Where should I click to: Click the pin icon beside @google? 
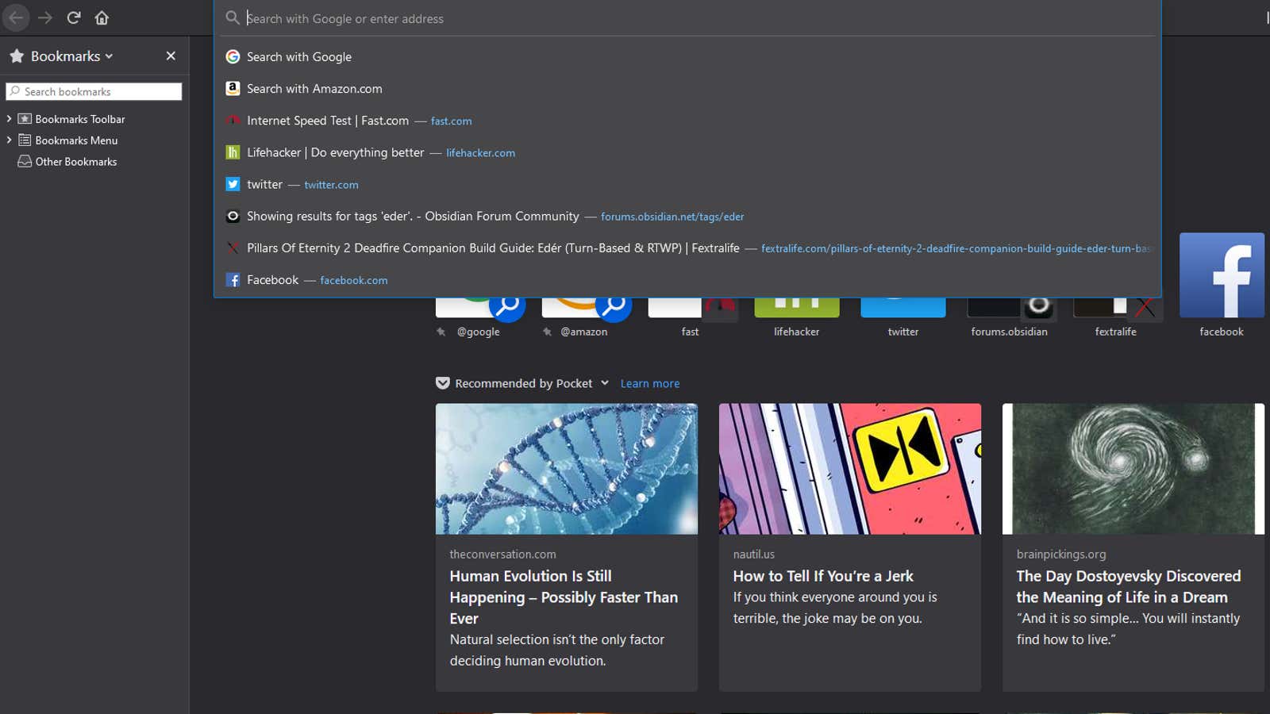(x=441, y=332)
